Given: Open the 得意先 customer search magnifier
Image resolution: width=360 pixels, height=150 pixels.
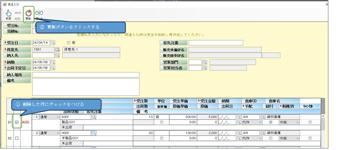Looking at the screenshot, I should coord(57,50).
